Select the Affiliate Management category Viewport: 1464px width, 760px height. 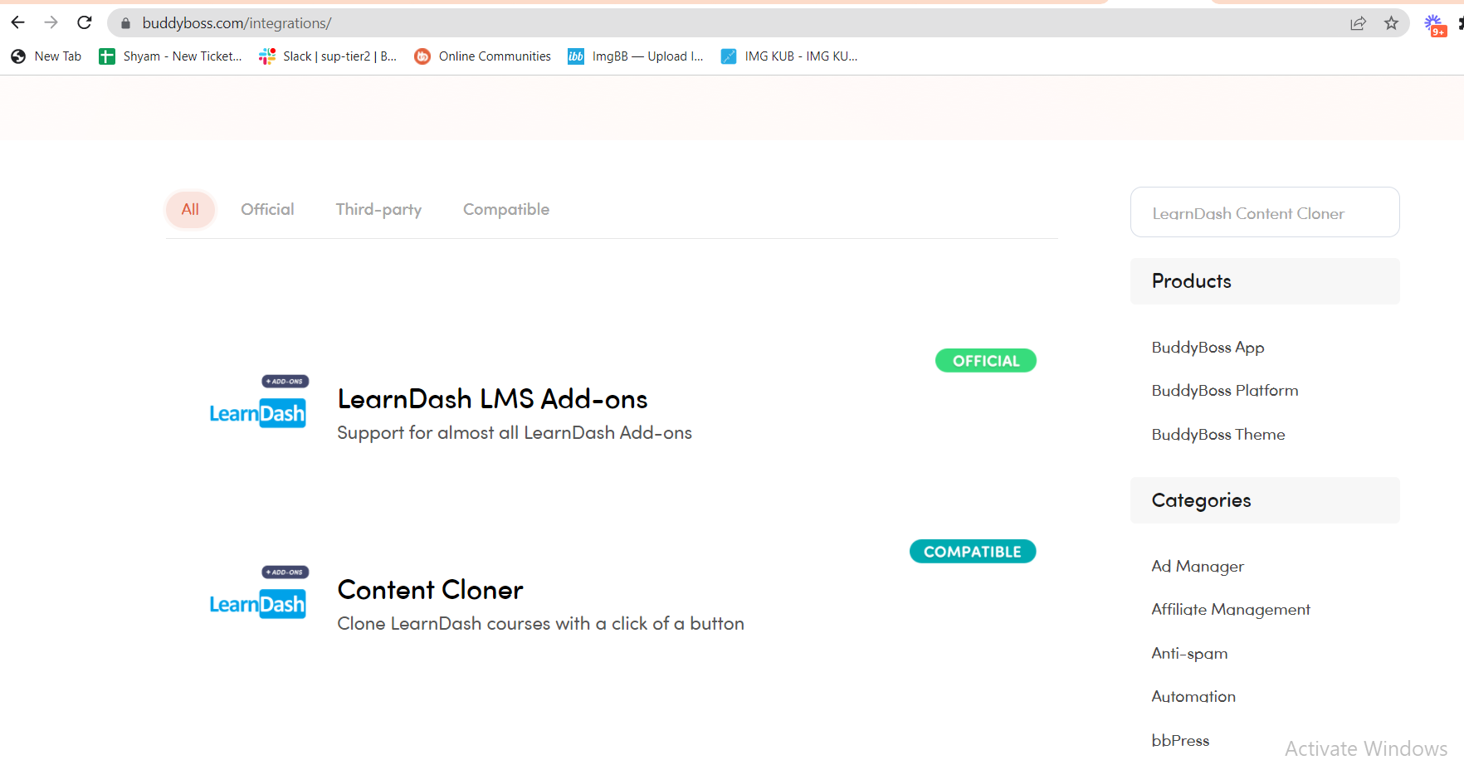(x=1231, y=610)
